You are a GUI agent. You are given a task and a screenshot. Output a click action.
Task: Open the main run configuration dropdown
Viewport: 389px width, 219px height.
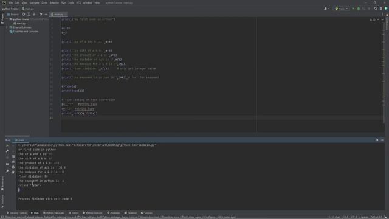342,9
